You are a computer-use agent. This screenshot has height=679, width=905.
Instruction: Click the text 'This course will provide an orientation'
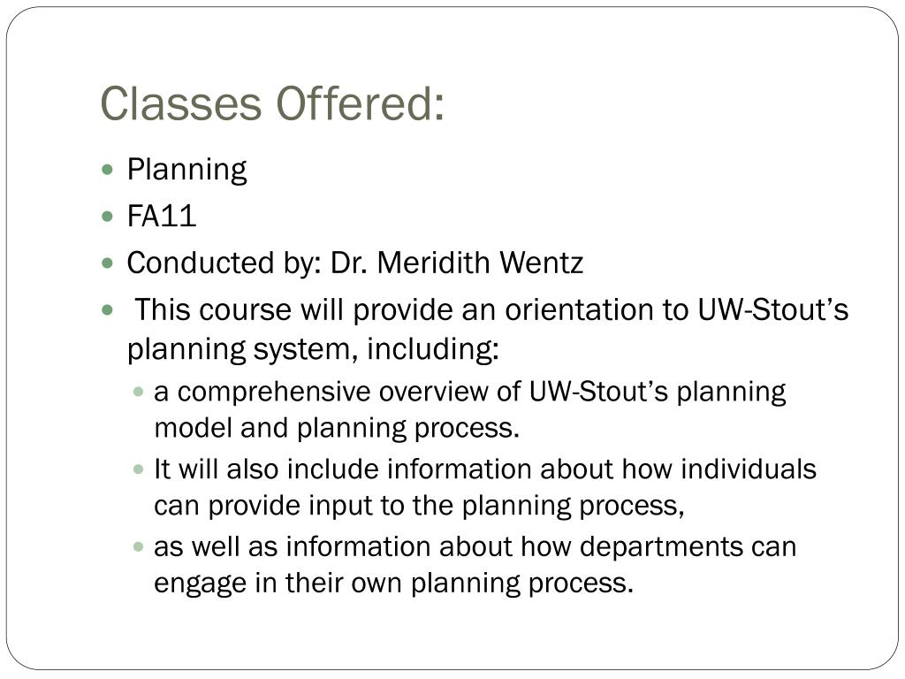[x=411, y=310]
